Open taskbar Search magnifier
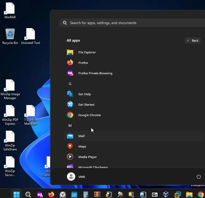This screenshot has height=198, width=205. coord(28,195)
